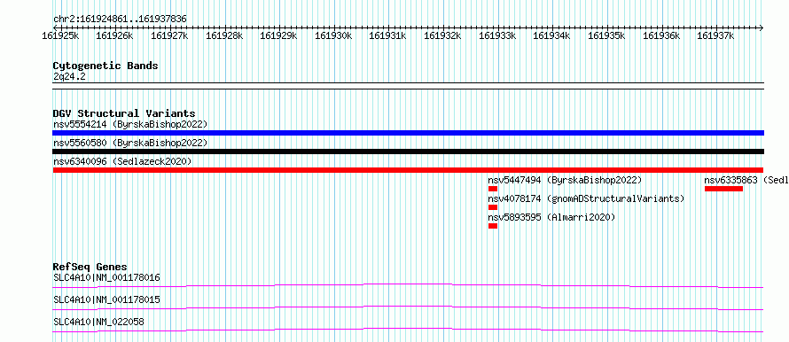Click the blue nsv5554214 variant bar

[408, 133]
